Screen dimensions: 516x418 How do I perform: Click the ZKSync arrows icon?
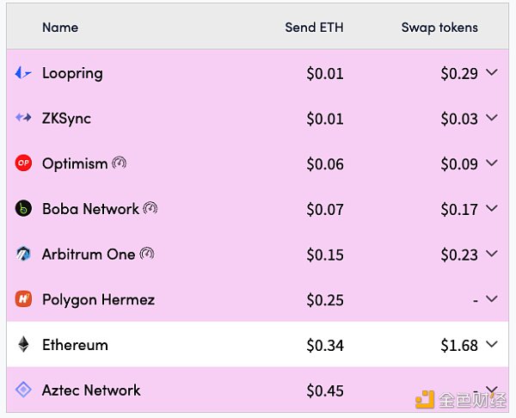[23, 118]
